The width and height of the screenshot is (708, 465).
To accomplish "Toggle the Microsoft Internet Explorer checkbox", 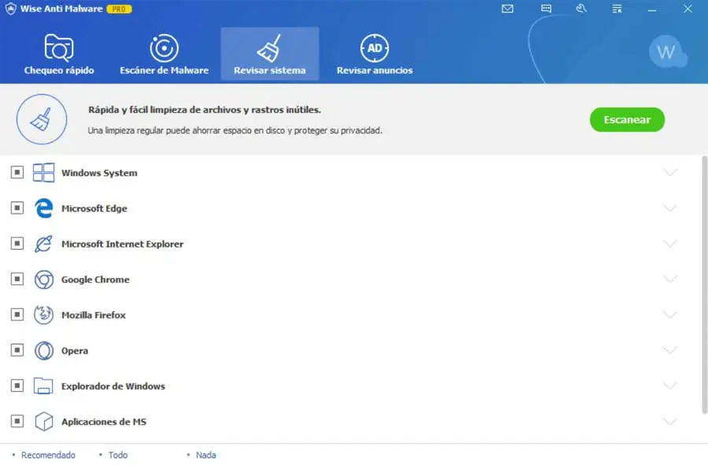I will coord(17,243).
